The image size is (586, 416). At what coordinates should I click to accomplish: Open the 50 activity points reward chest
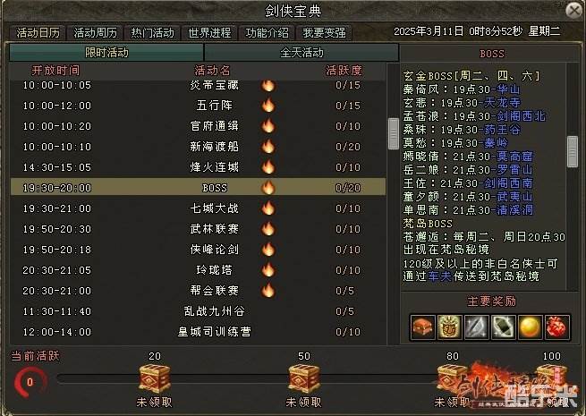(304, 378)
